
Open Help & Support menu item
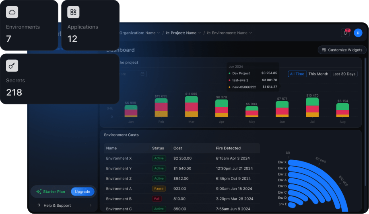[58, 206]
